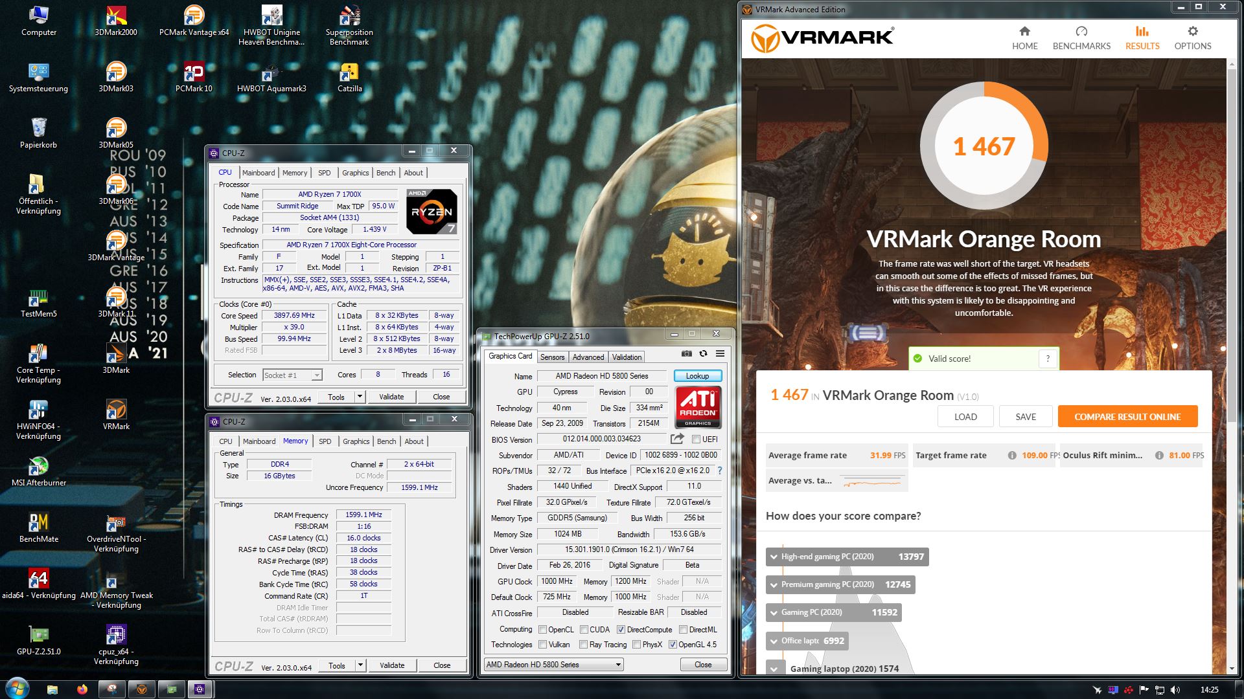Click the Windows Start button
The height and width of the screenshot is (699, 1244).
coord(16,689)
